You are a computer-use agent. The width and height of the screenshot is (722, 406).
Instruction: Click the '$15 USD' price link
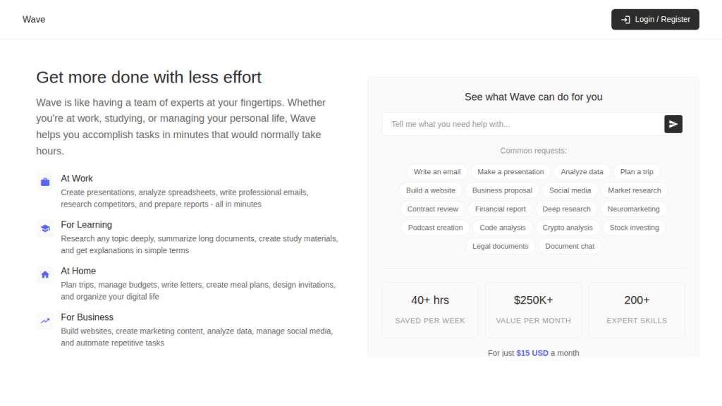click(x=532, y=352)
